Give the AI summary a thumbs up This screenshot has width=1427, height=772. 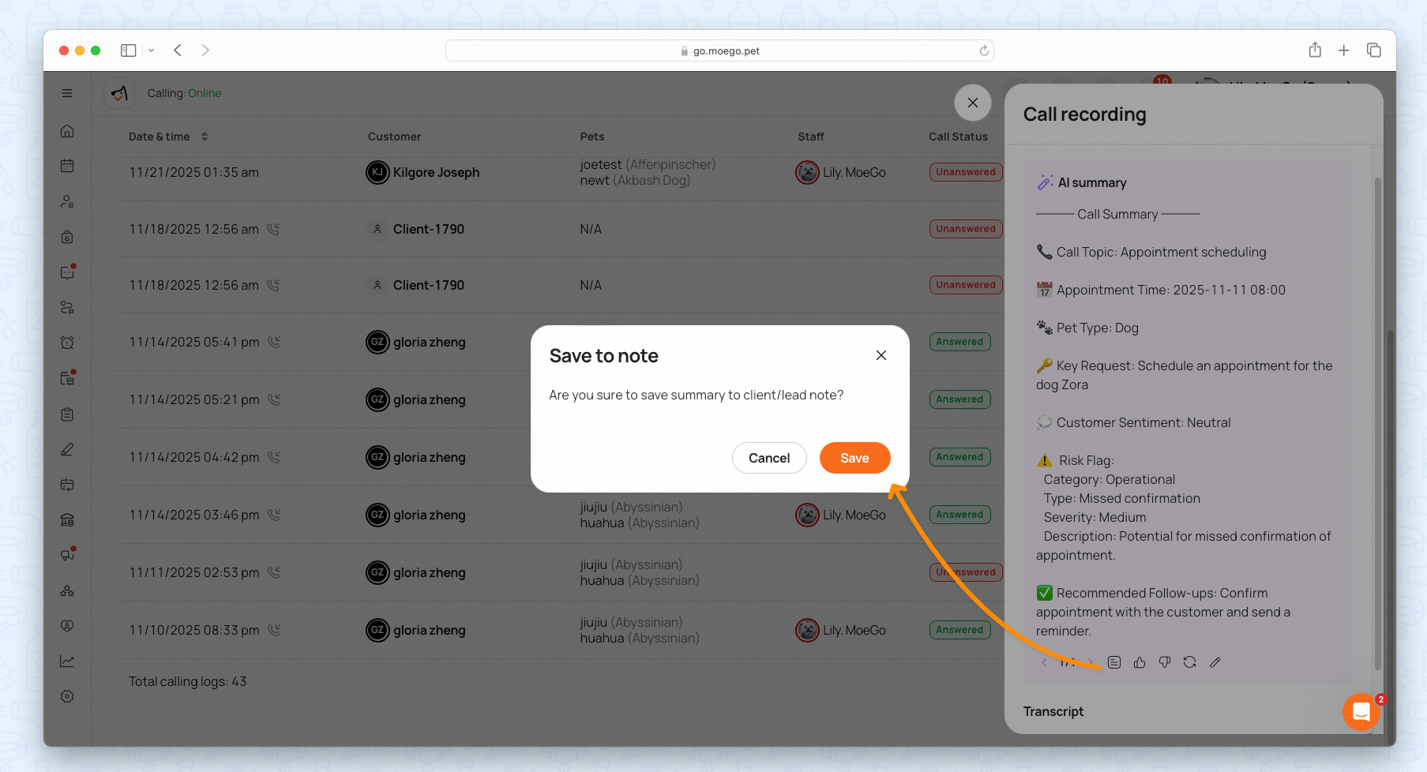[x=1140, y=662]
